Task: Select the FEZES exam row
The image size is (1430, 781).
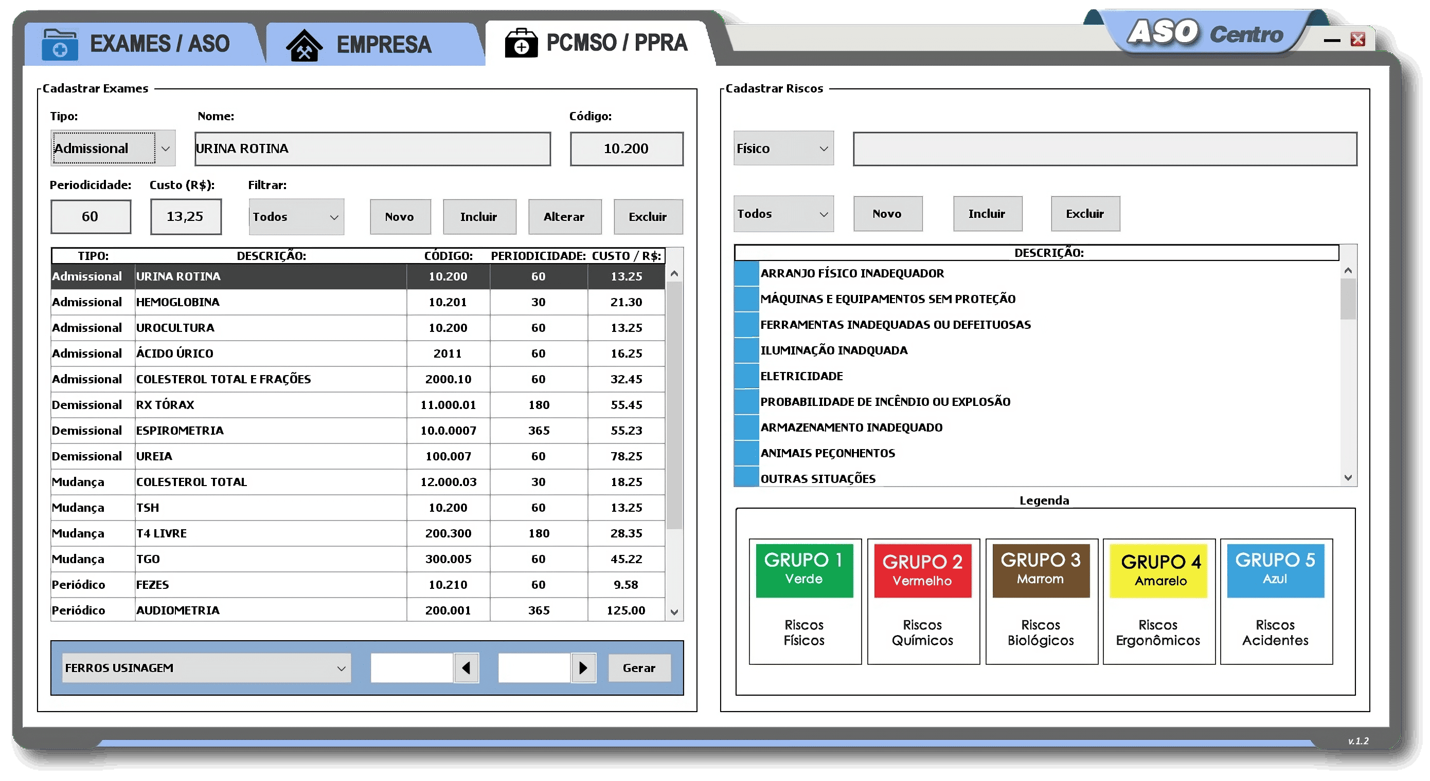Action: (x=358, y=585)
